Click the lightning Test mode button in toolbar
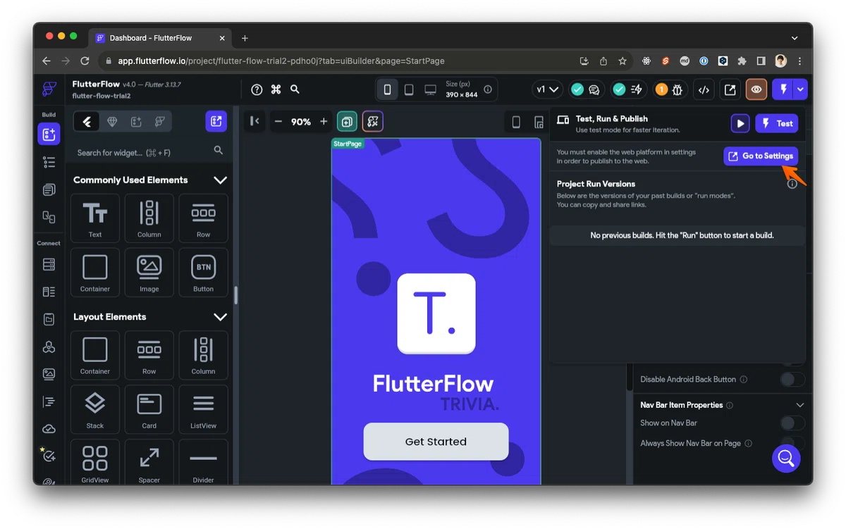 (783, 89)
